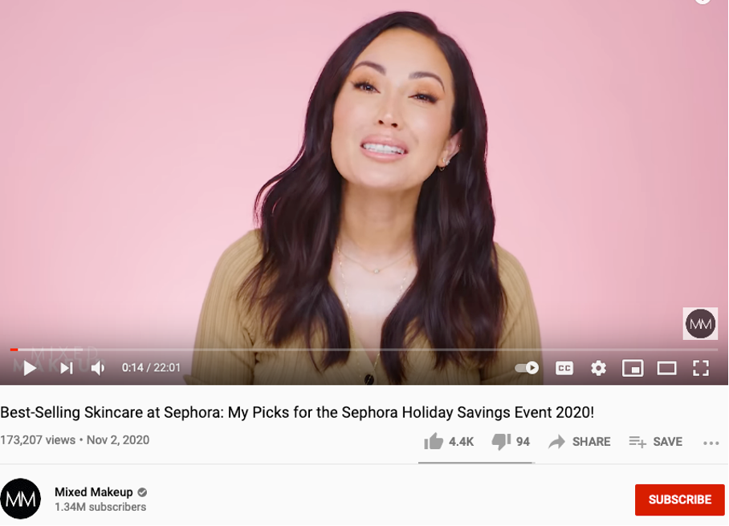Share this video
Viewport: 729px width, 526px height.
point(580,442)
